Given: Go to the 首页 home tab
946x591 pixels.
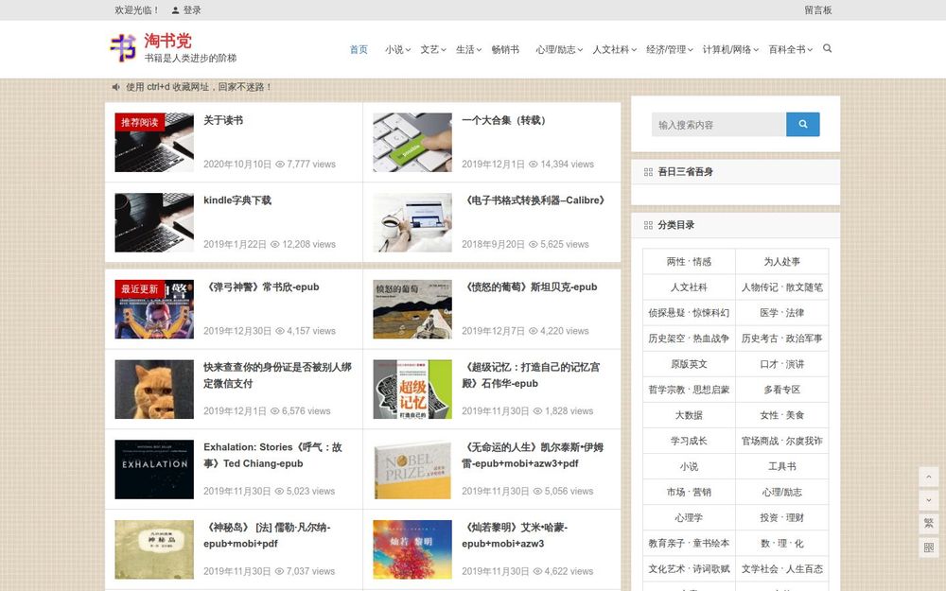Looking at the screenshot, I should point(359,49).
